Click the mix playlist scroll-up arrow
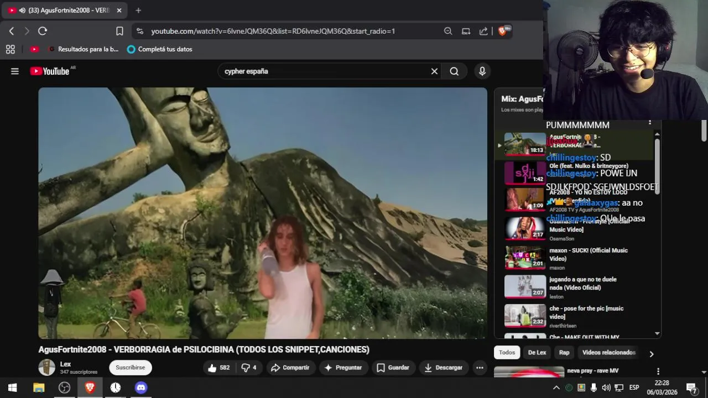The width and height of the screenshot is (708, 398). [x=657, y=134]
